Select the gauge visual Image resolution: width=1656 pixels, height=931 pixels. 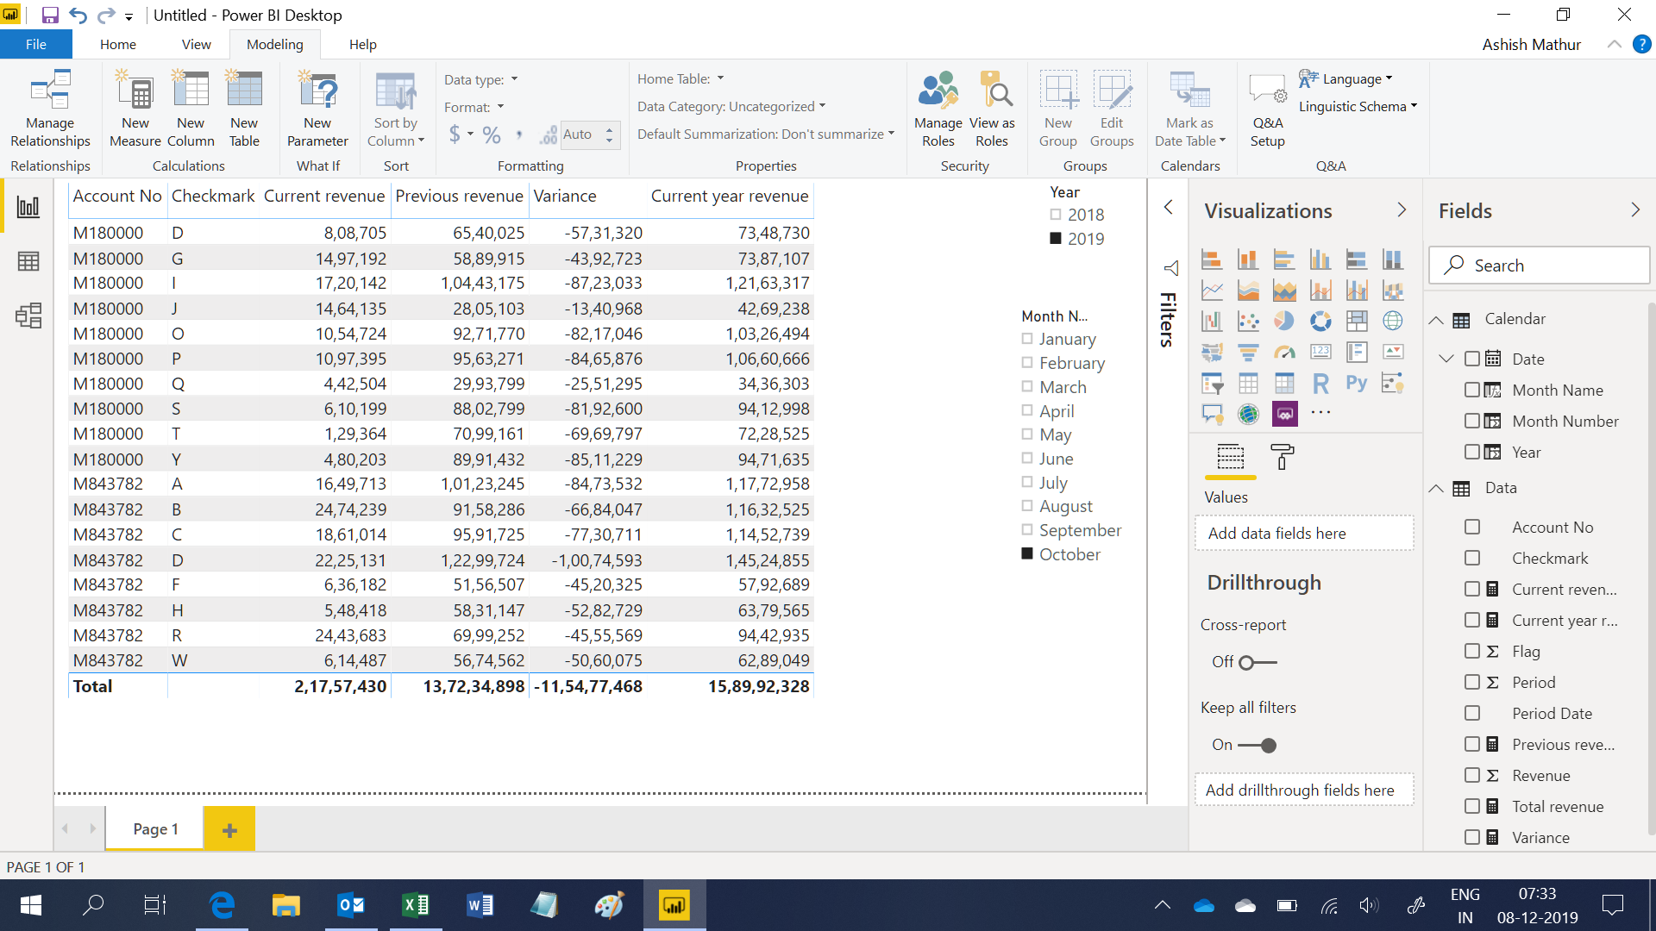[x=1284, y=353]
